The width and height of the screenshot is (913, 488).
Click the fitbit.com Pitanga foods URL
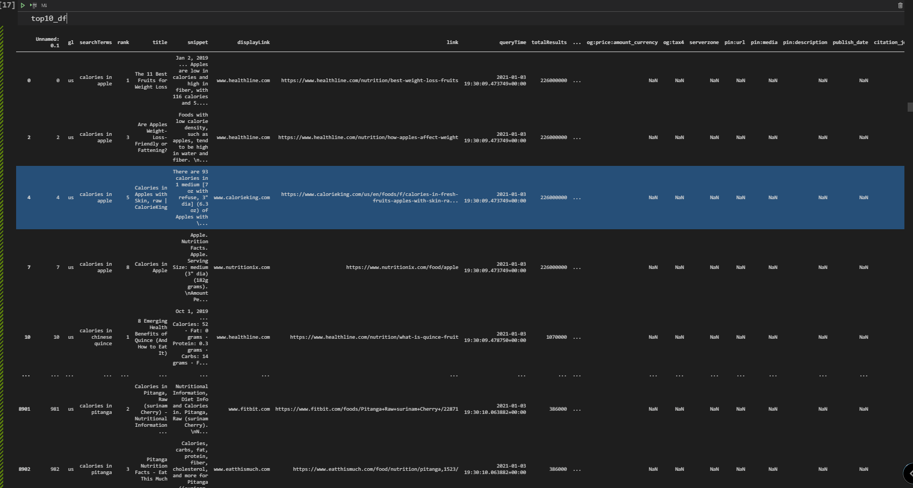(x=366, y=409)
